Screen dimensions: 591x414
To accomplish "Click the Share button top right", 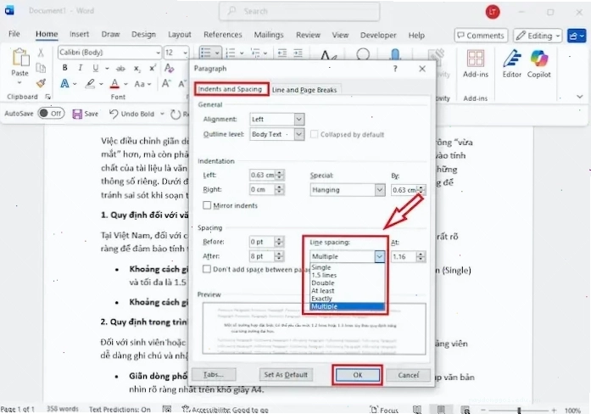I will pos(577,36).
